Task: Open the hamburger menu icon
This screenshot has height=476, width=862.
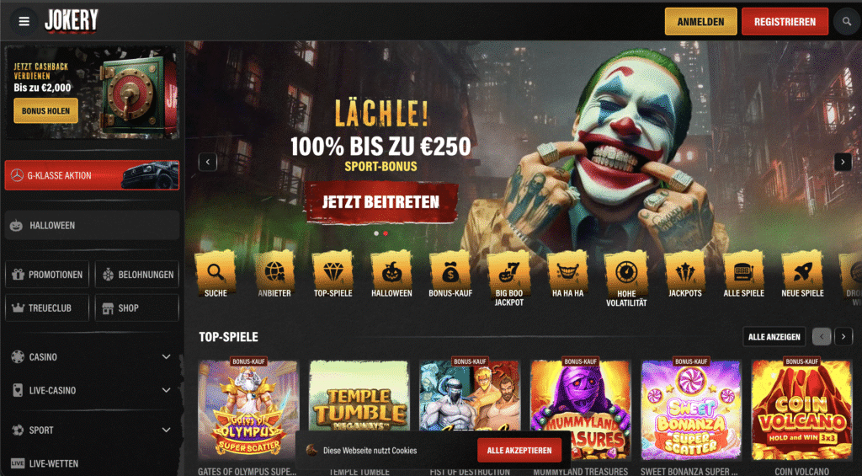Action: 24,21
